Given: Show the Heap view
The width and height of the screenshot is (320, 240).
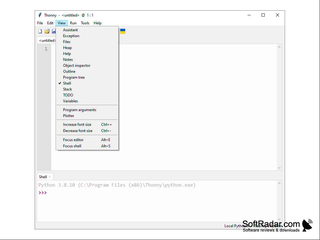Looking at the screenshot, I should pos(87,47).
